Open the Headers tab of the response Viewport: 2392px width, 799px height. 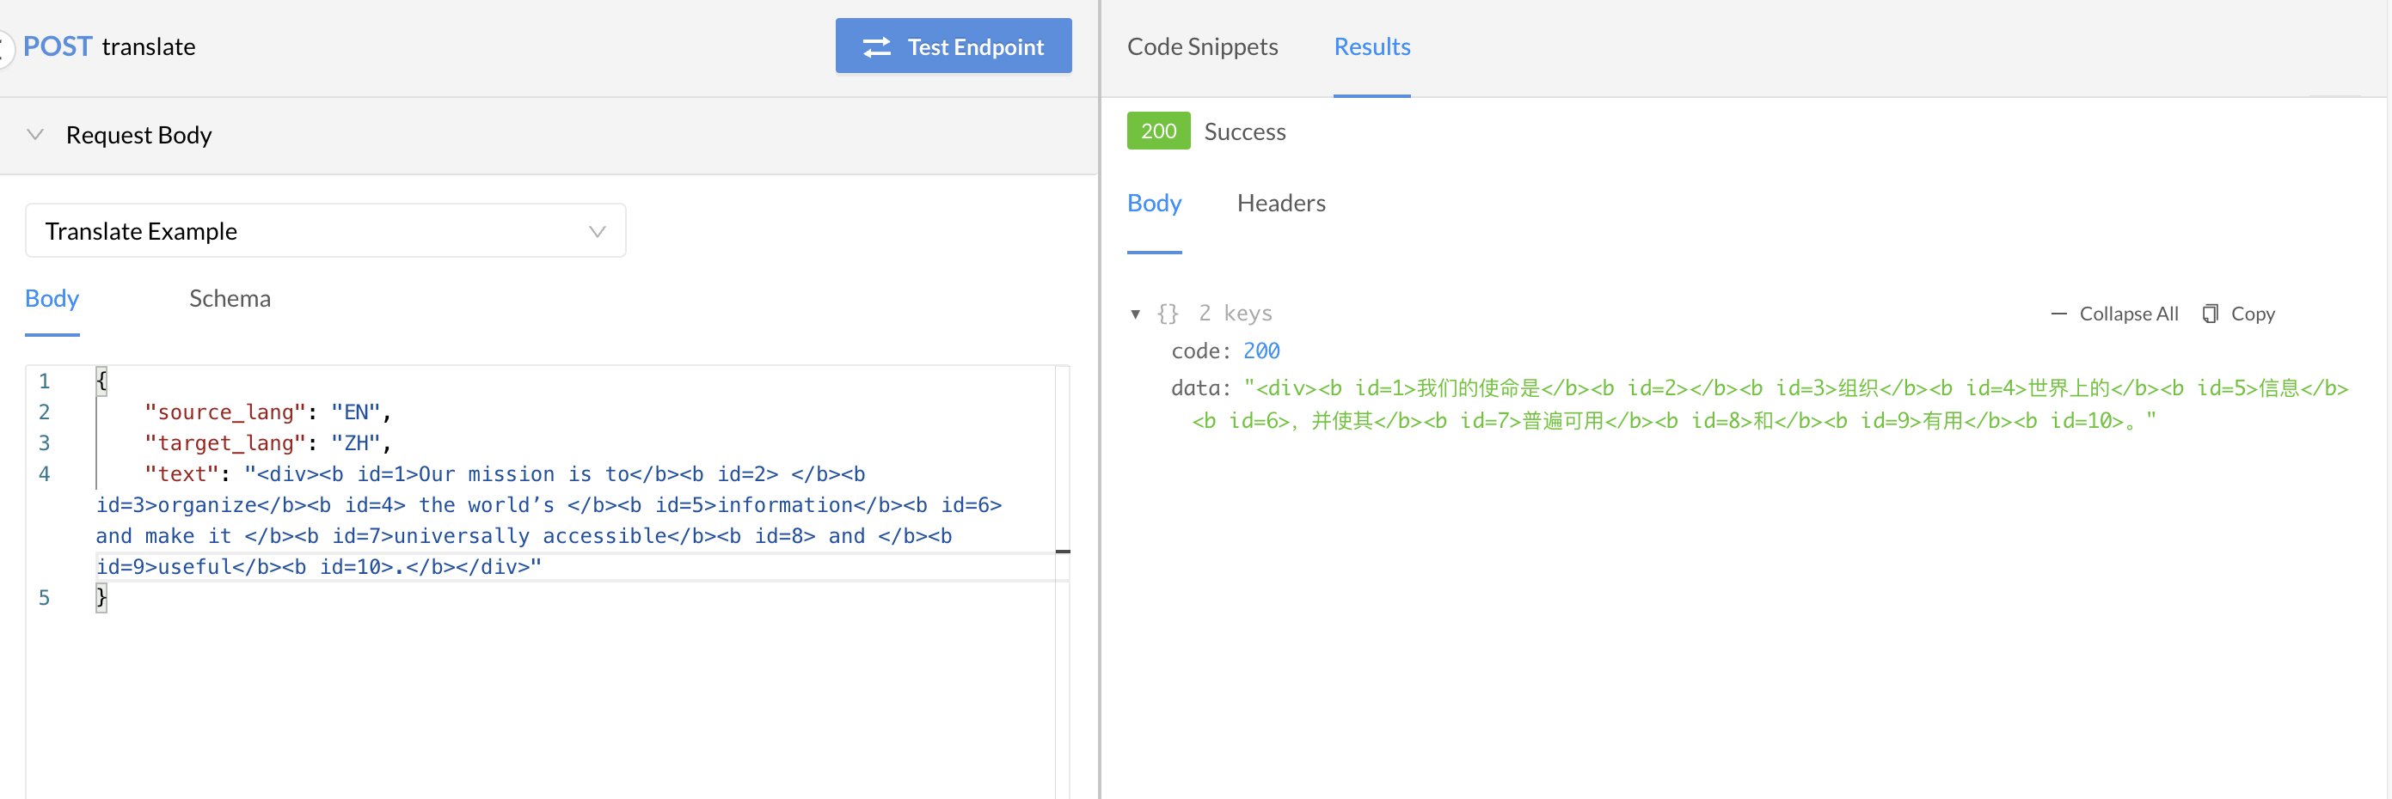coord(1281,202)
